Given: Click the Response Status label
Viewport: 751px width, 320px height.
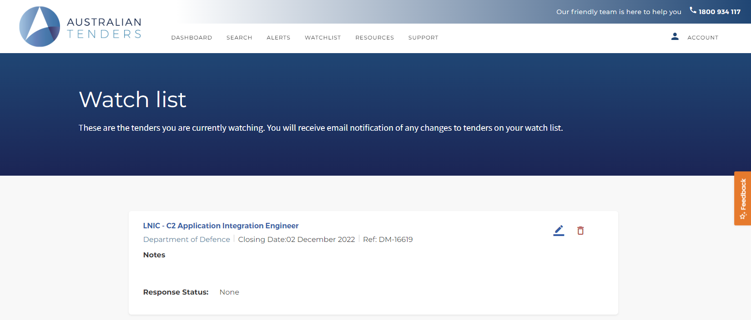Looking at the screenshot, I should (176, 292).
